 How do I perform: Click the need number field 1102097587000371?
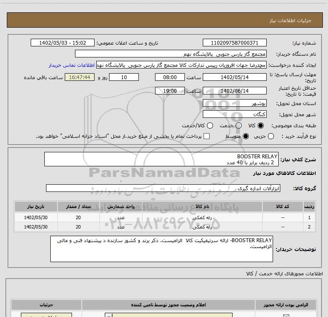234,43
